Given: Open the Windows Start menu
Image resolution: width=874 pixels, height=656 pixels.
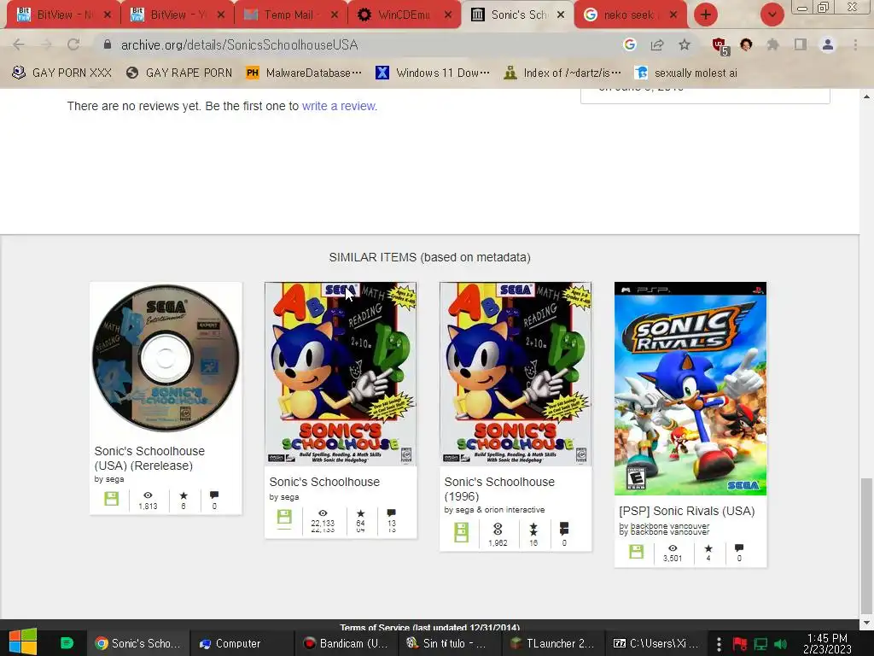Looking at the screenshot, I should tap(22, 641).
